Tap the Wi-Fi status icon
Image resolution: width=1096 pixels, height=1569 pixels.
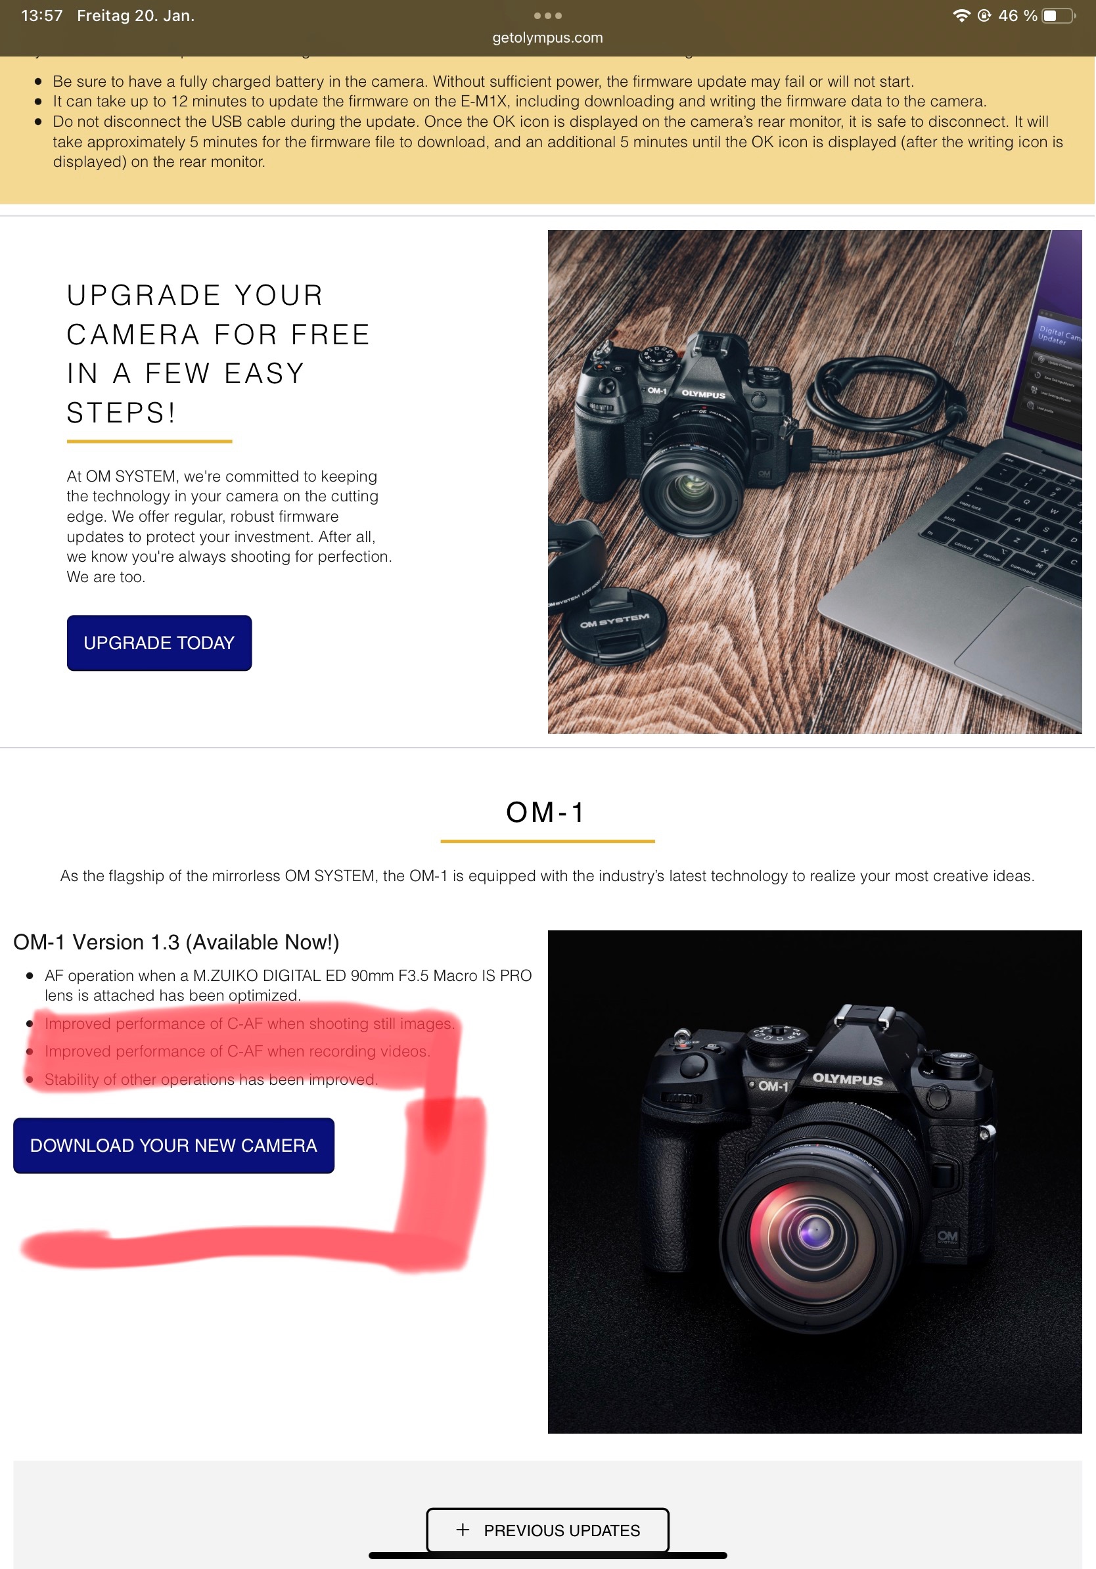pyautogui.click(x=961, y=15)
